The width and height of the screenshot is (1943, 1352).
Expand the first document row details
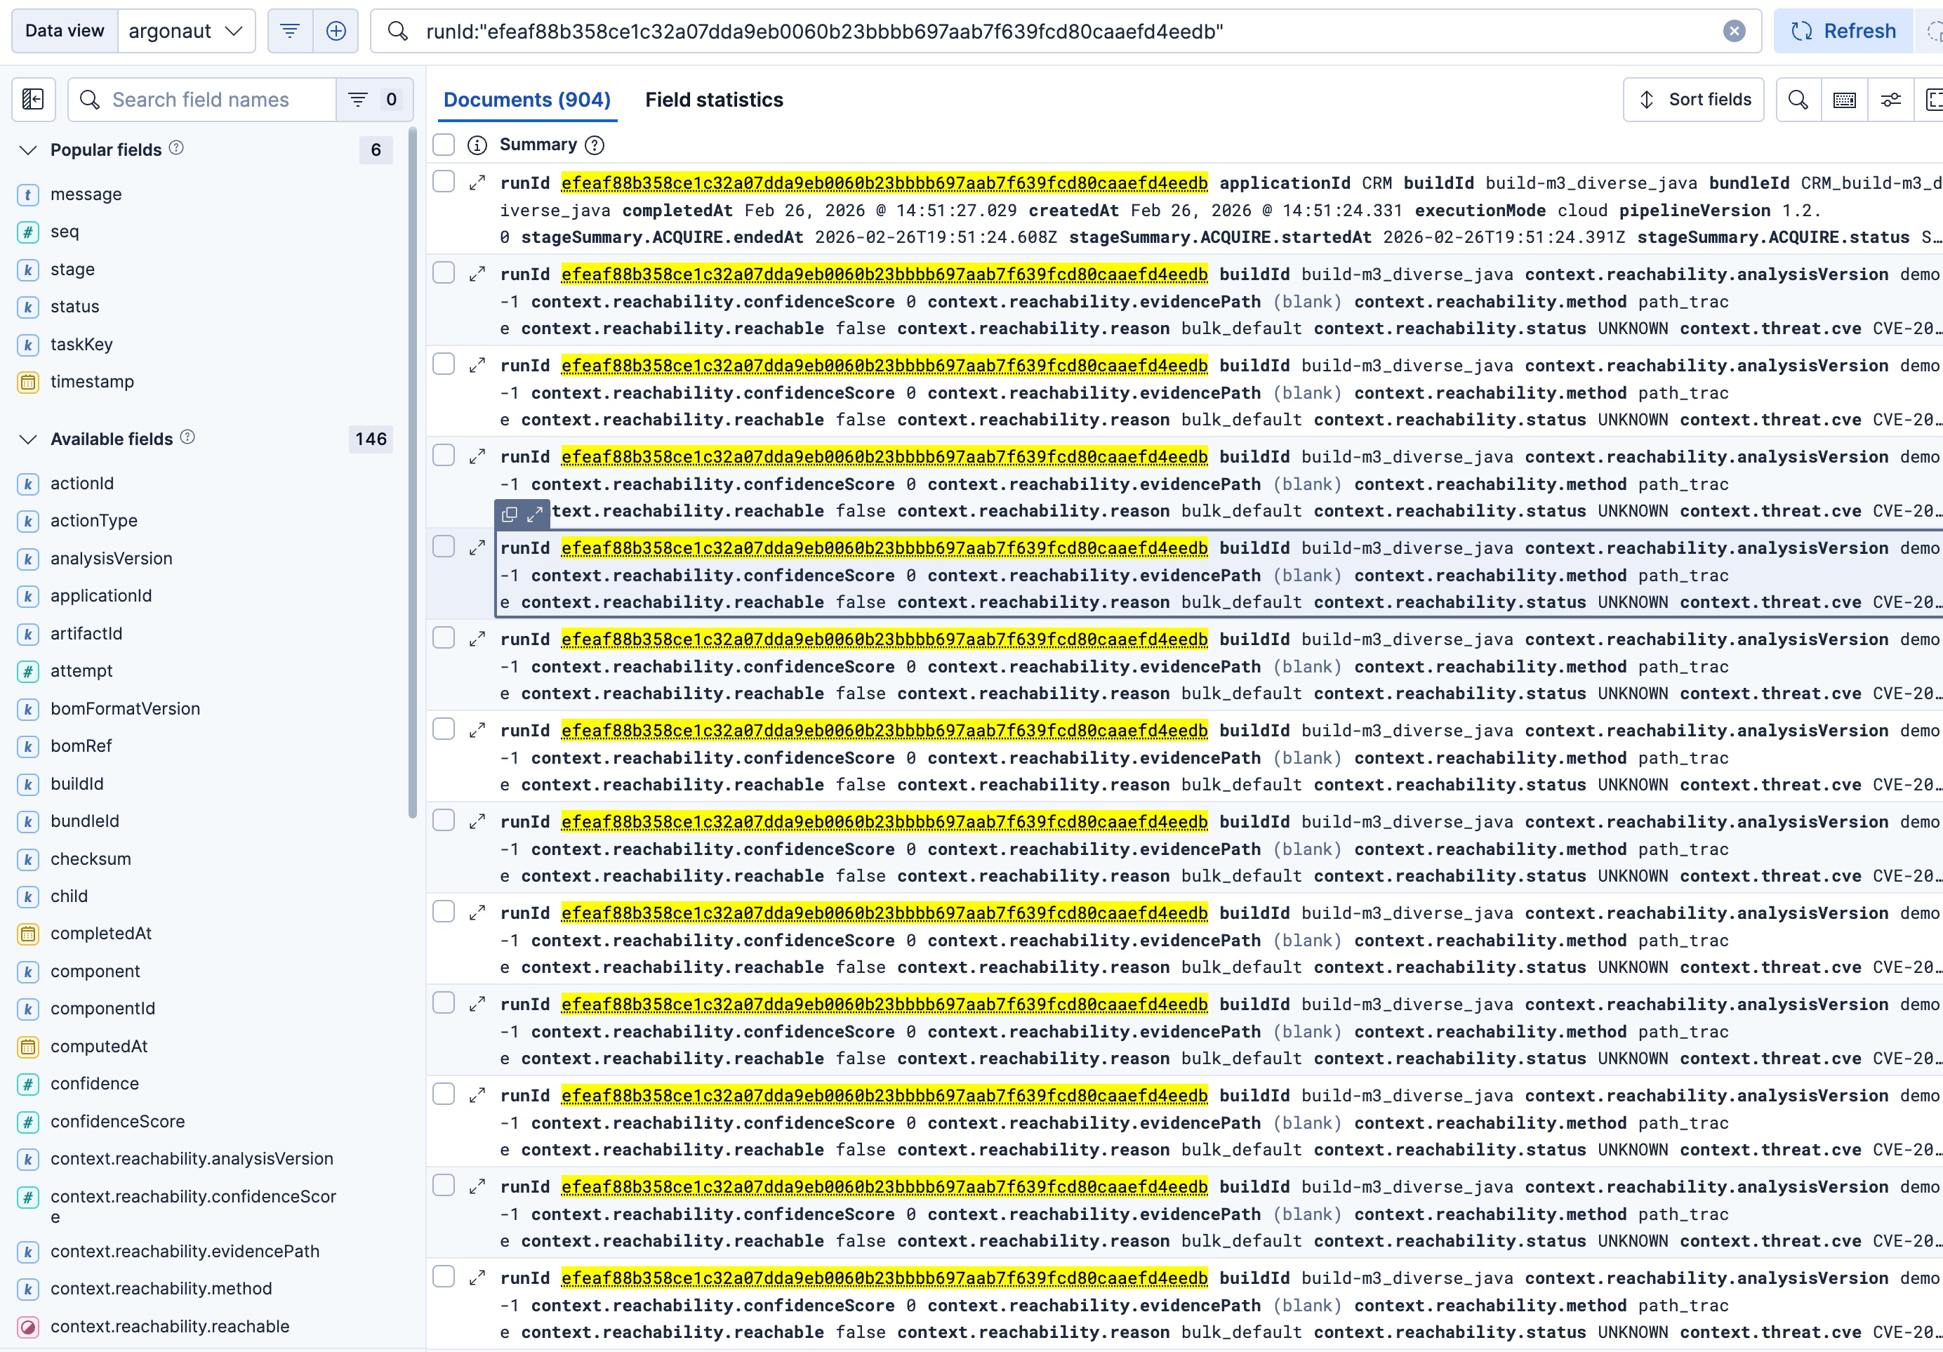(x=477, y=183)
